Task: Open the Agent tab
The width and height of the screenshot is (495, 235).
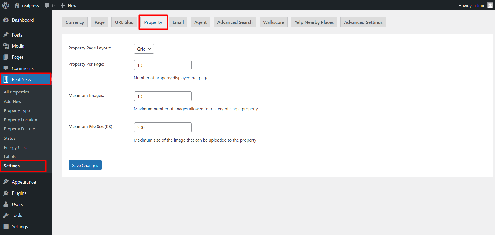Action: point(200,22)
